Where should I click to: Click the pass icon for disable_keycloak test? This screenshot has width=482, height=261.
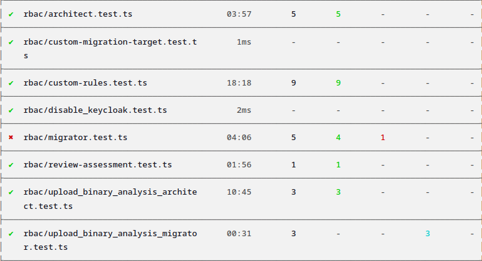pyautogui.click(x=11, y=110)
